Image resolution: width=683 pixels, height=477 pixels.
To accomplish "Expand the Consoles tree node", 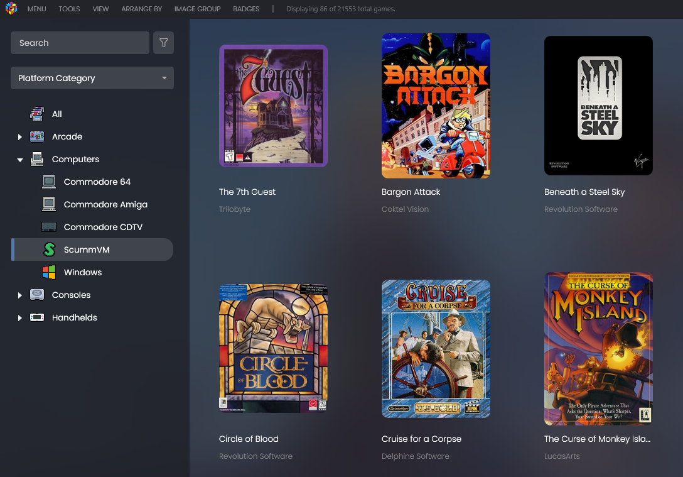I will [x=19, y=295].
